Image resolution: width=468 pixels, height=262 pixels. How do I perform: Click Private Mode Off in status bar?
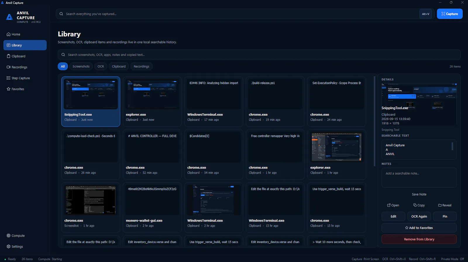pyautogui.click(x=452, y=259)
